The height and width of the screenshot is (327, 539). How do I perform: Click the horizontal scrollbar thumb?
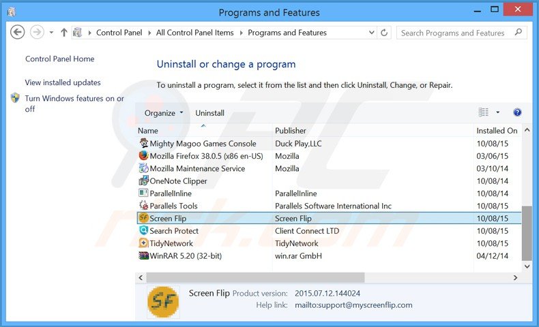click(255, 277)
